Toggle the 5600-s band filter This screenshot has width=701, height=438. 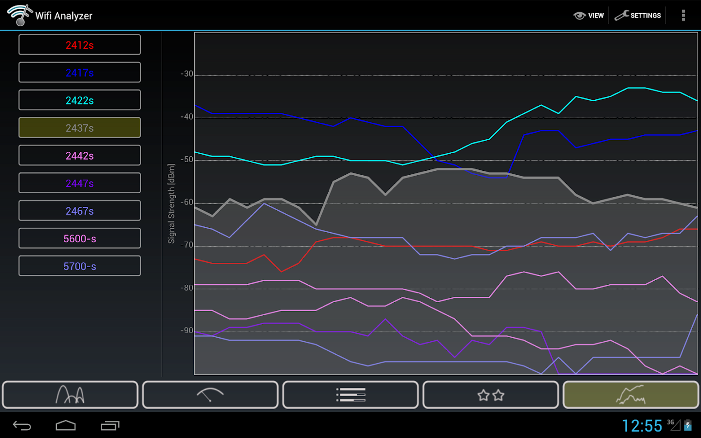coord(79,238)
